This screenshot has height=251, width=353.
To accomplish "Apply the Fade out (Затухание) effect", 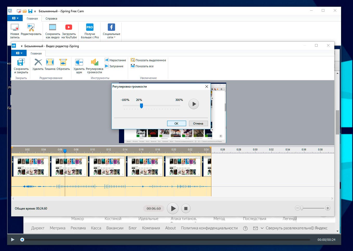I will click(114, 66).
